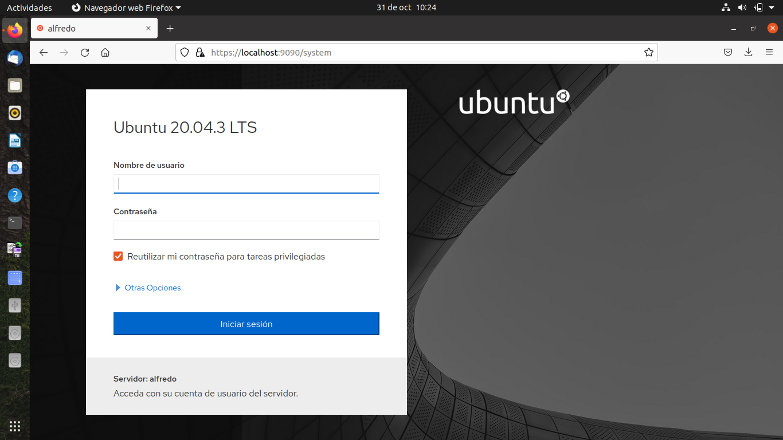Open the Firefox downloads panel
This screenshot has width=783, height=440.
coord(748,52)
